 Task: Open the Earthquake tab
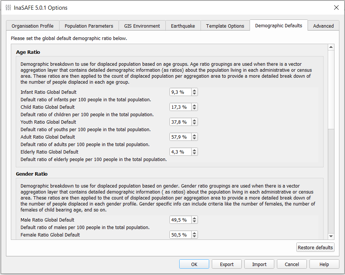(183, 26)
